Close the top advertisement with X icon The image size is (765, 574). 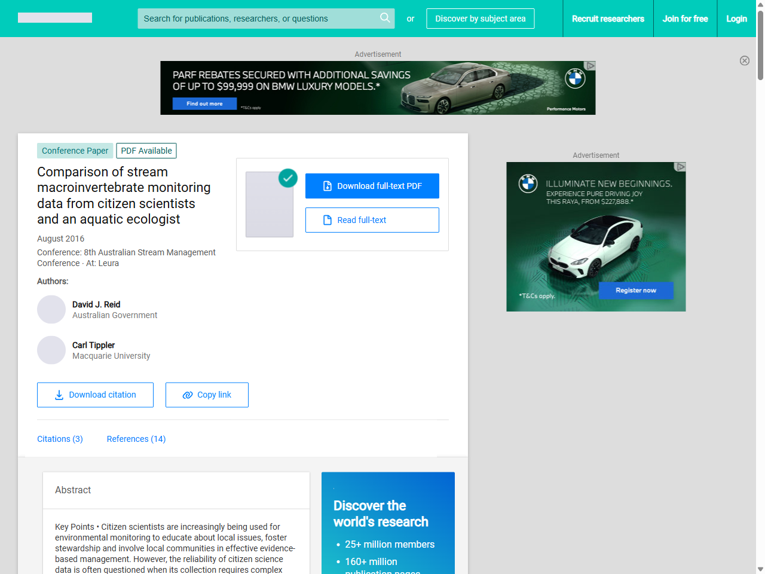[x=745, y=60]
